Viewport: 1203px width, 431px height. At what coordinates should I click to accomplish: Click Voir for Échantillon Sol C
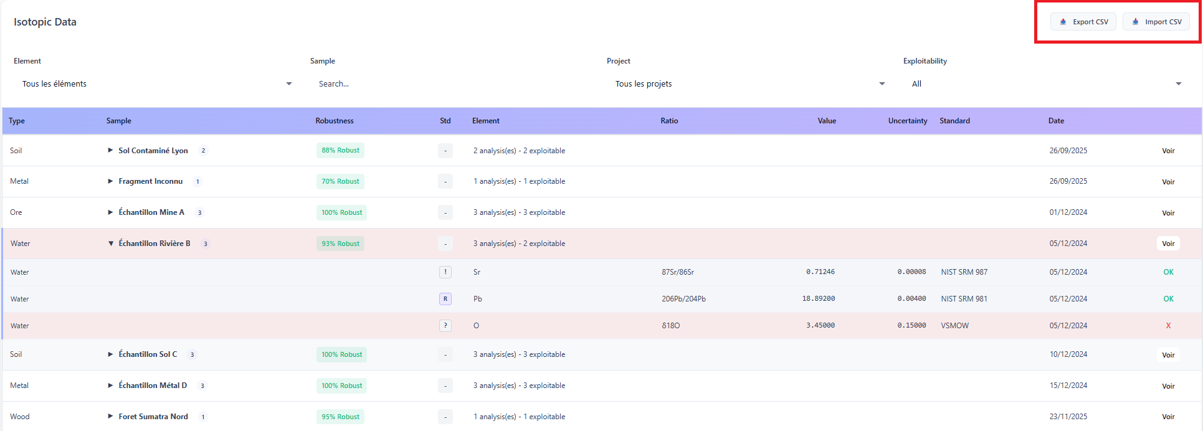[x=1168, y=355]
